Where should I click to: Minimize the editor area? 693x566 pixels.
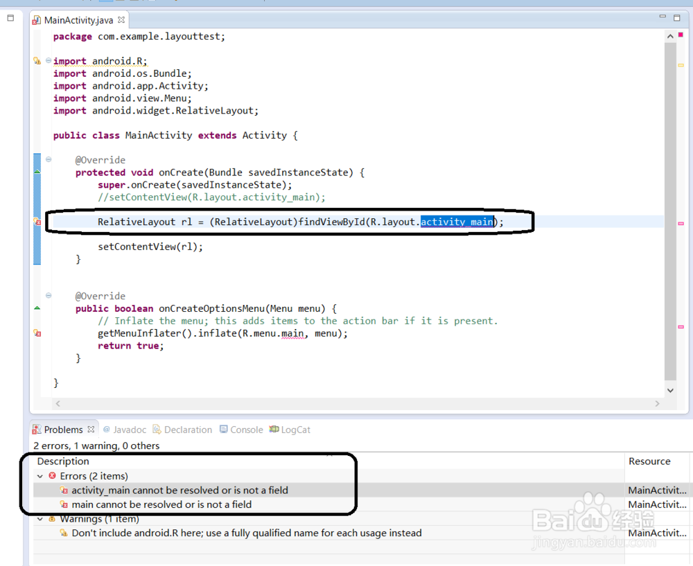click(662, 17)
